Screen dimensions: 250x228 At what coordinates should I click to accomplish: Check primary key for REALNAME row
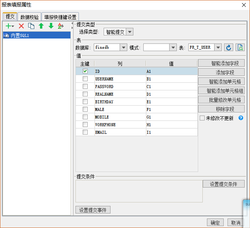(85, 94)
